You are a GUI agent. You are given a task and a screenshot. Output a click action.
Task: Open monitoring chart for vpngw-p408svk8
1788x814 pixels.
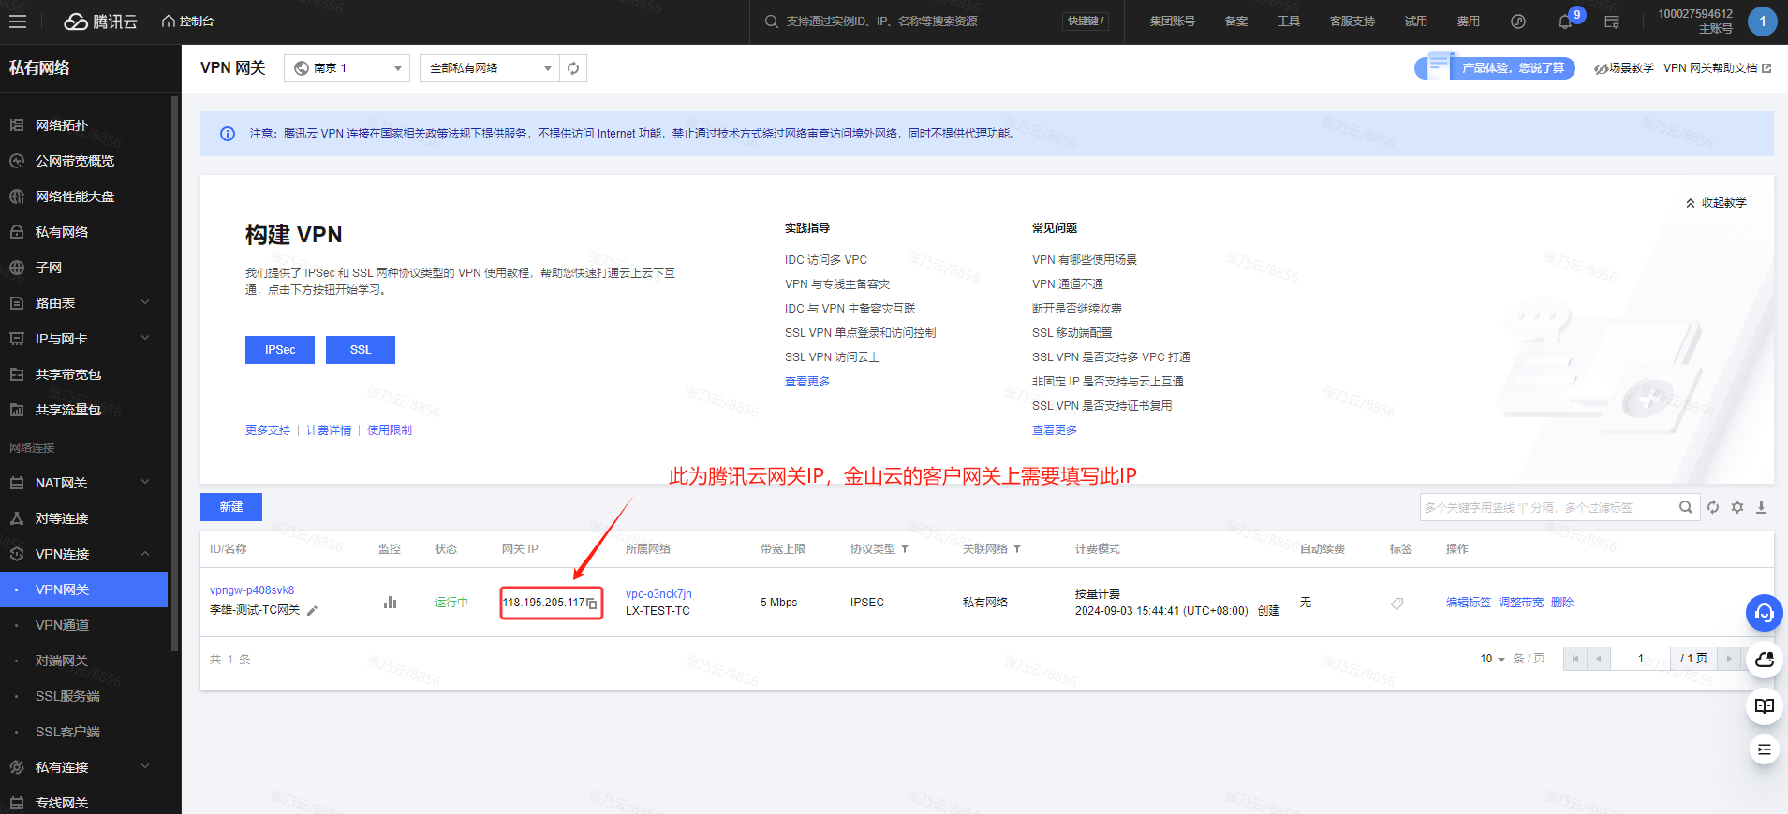[390, 603]
